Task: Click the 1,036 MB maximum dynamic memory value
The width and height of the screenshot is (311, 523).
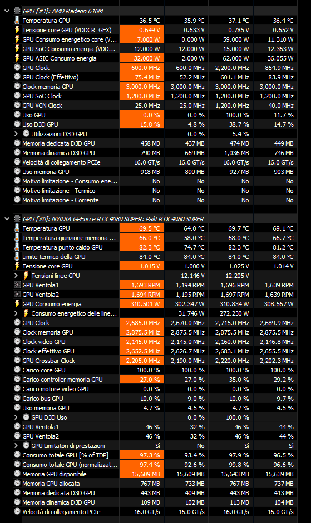Action: (x=236, y=153)
